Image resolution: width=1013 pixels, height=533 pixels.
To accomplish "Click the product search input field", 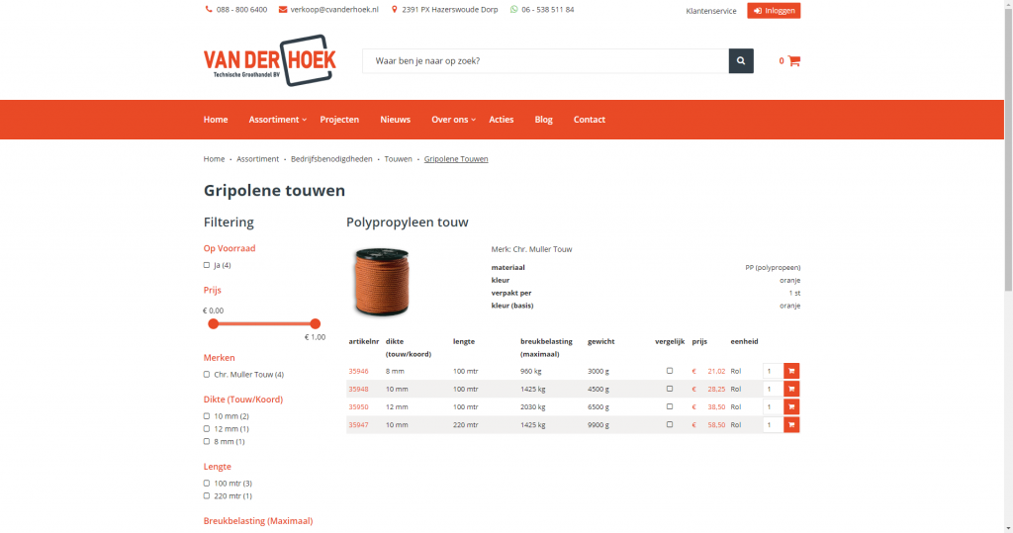I will pos(545,61).
